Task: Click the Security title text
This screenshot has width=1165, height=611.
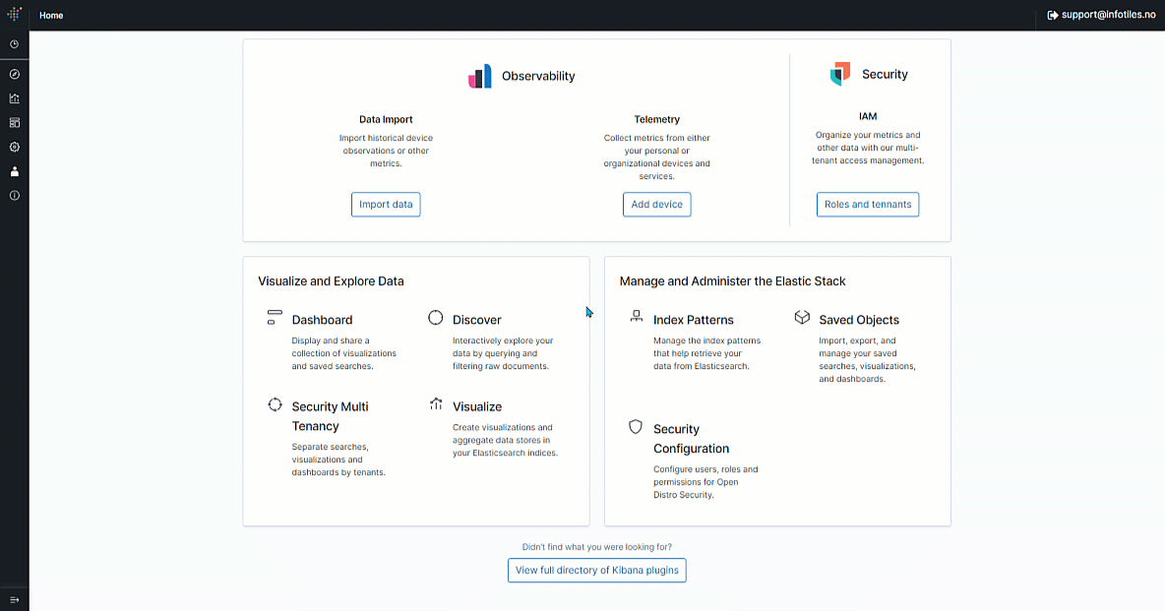Action: point(885,75)
